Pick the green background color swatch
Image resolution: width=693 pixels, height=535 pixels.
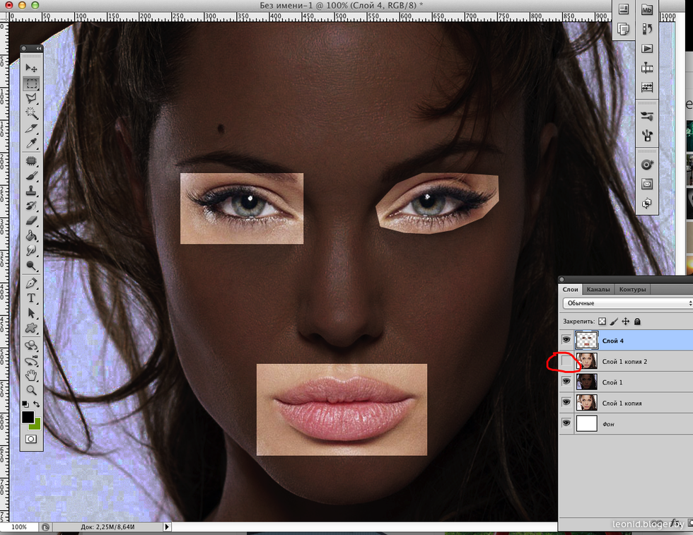point(36,425)
